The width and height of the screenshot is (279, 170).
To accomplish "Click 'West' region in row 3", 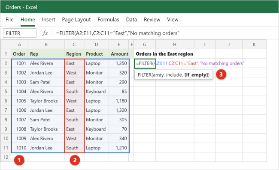I will (74, 72).
